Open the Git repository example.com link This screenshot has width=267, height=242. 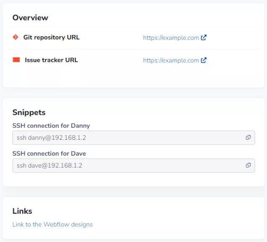171,37
